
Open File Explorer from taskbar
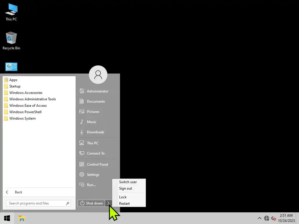coord(22,218)
